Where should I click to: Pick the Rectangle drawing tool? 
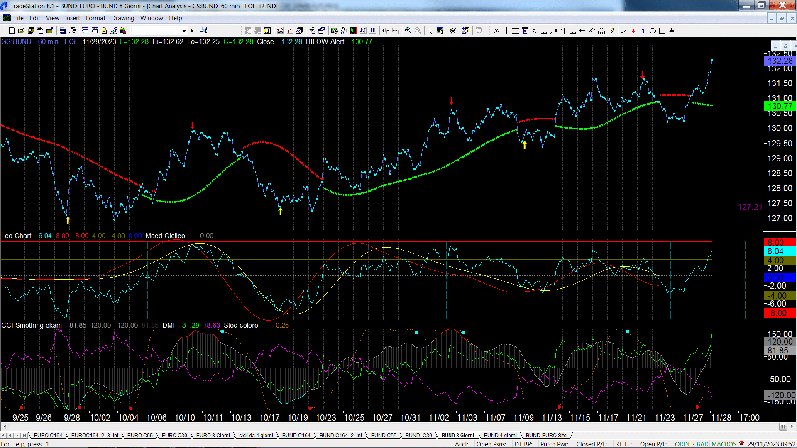pos(662,31)
